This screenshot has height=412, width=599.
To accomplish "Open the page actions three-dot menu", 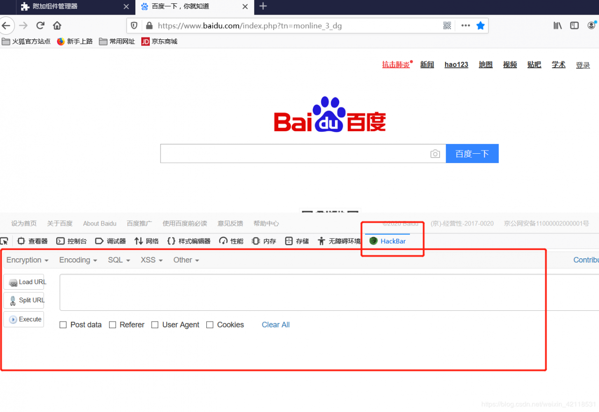I will (465, 26).
